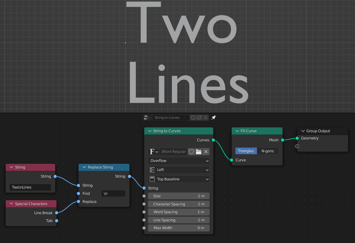355x243 pixels.
Task: Click the Tab output socket on Special Characters
Action: (57, 221)
